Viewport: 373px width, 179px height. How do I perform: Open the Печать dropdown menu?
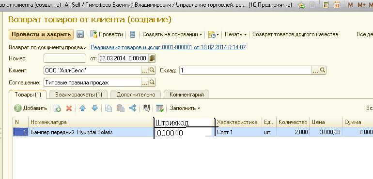pyautogui.click(x=235, y=34)
